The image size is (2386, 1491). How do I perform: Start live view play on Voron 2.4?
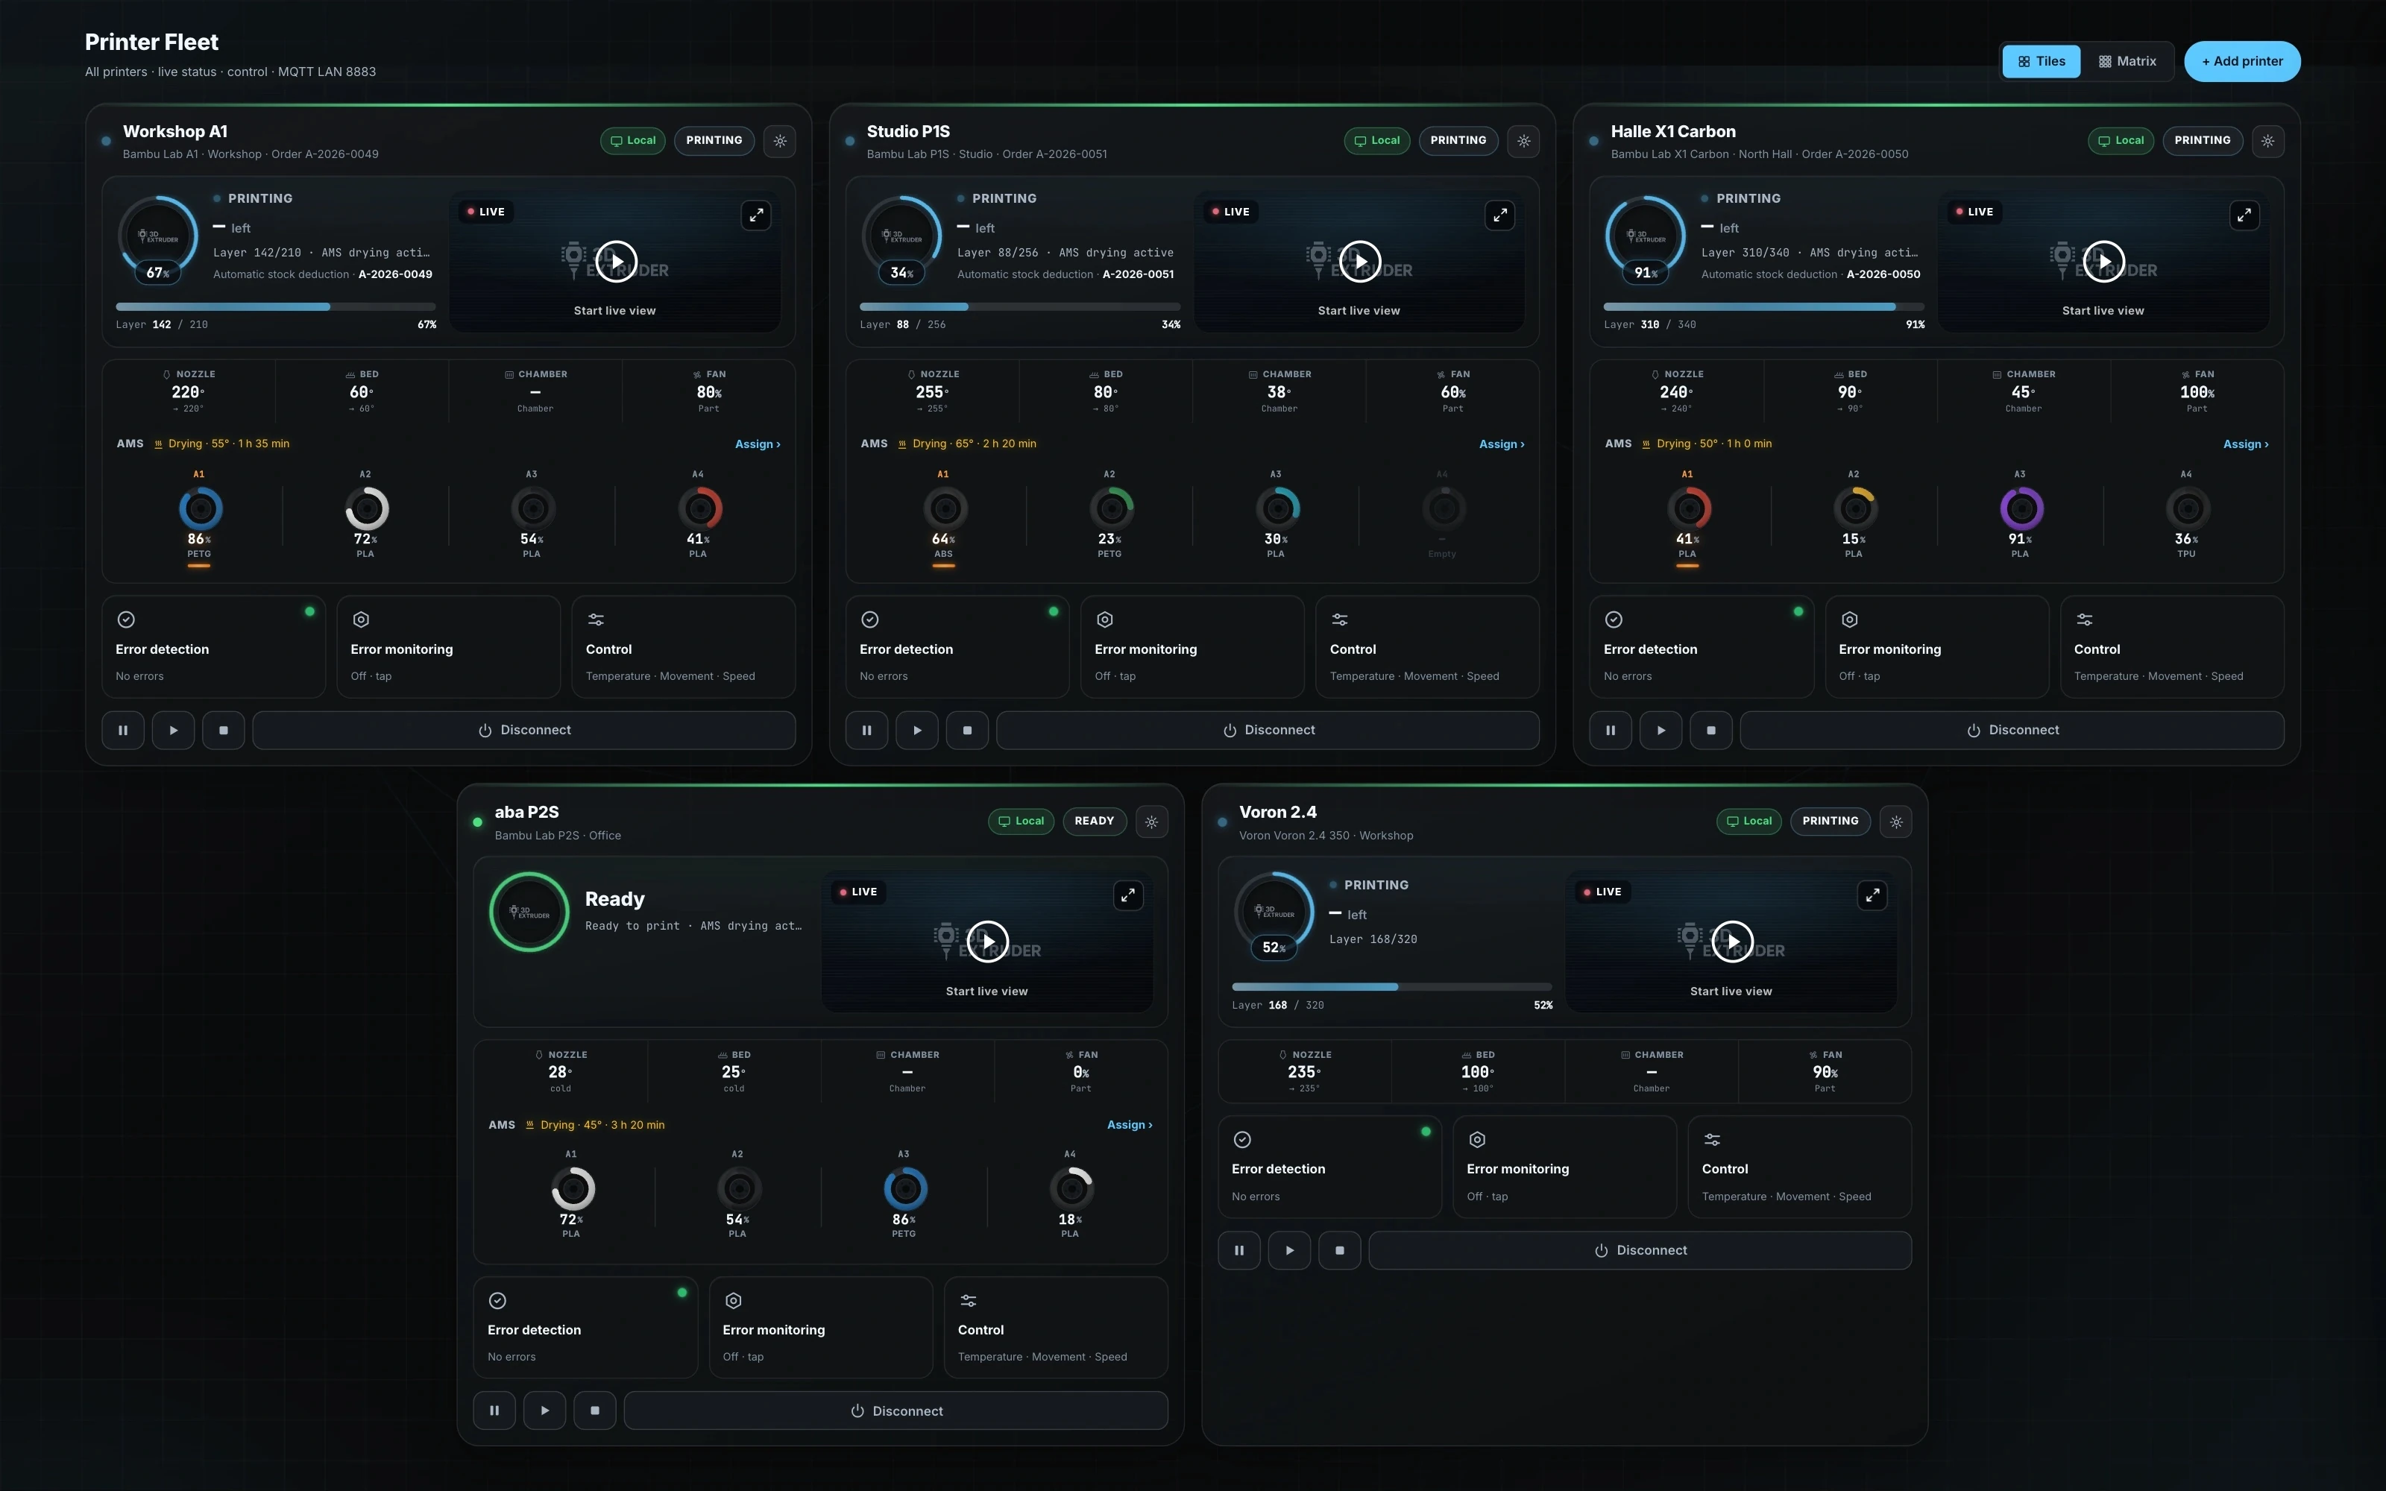pos(1732,942)
